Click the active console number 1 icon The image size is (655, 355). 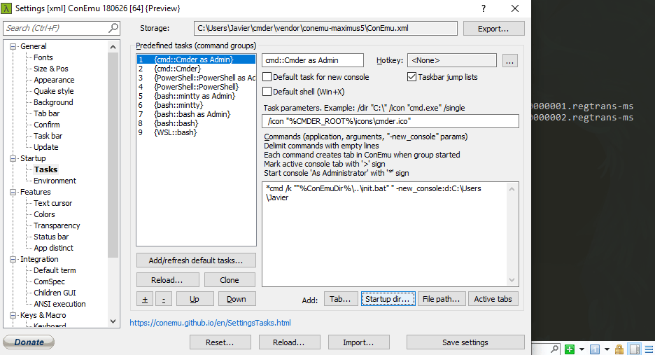pyautogui.click(x=595, y=349)
